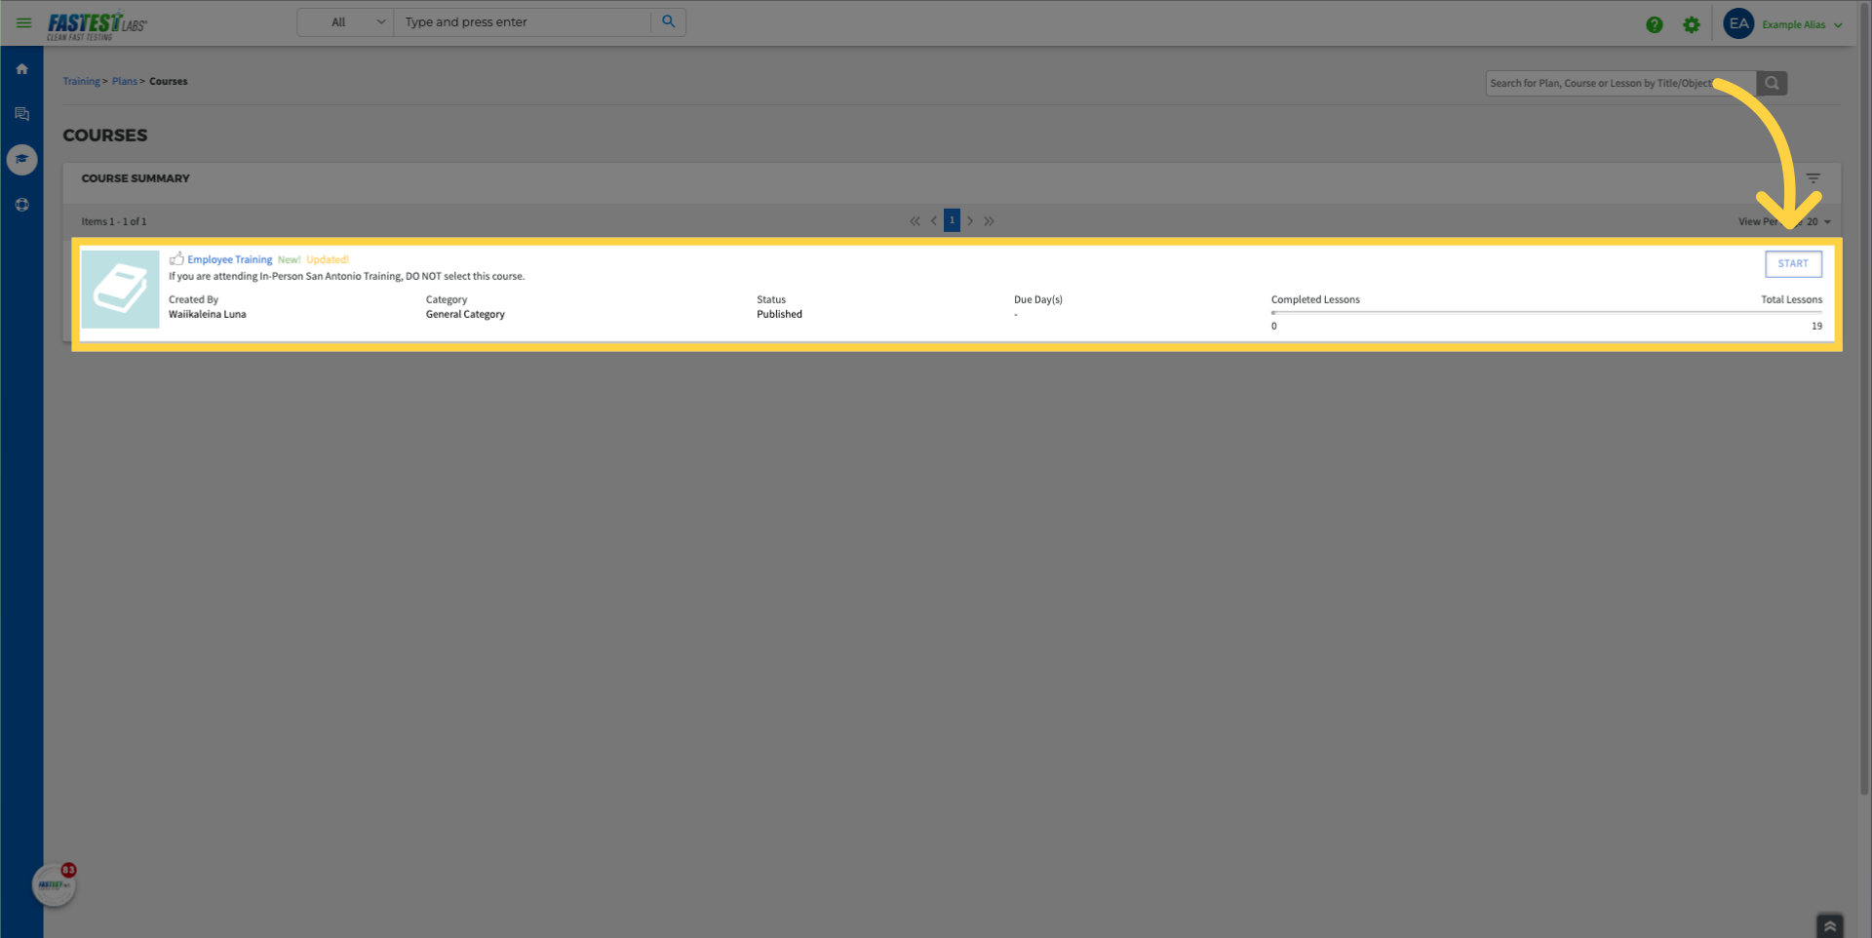Open the support lifebuoy sidebar icon
The image size is (1872, 938).
pyautogui.click(x=21, y=205)
